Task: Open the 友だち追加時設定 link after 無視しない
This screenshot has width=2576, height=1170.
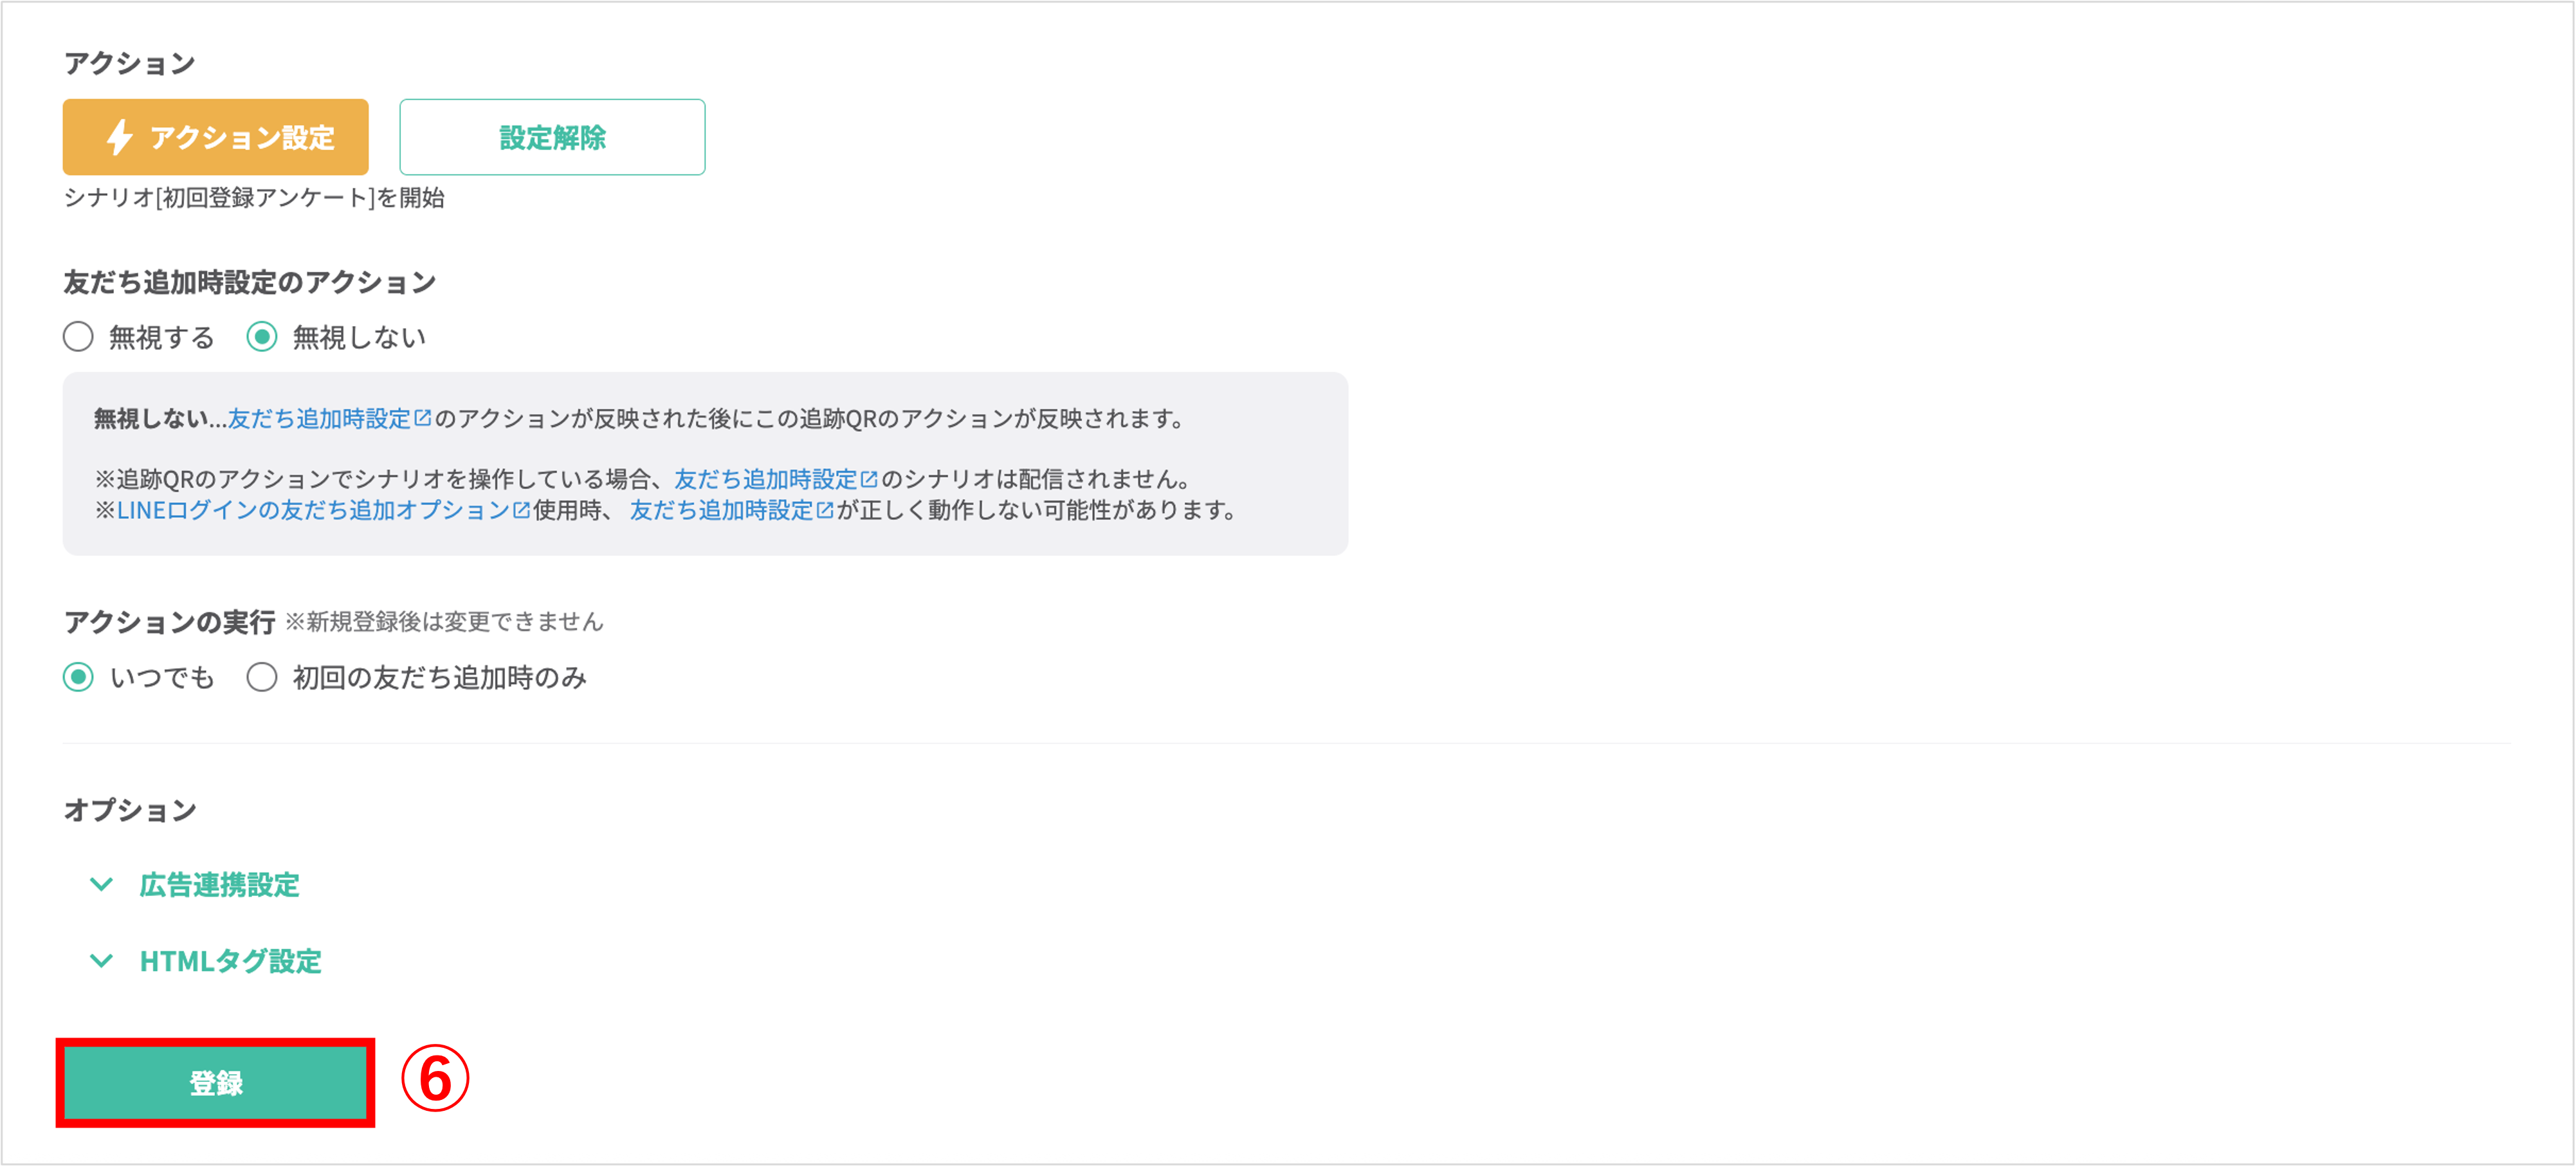Action: pos(319,419)
